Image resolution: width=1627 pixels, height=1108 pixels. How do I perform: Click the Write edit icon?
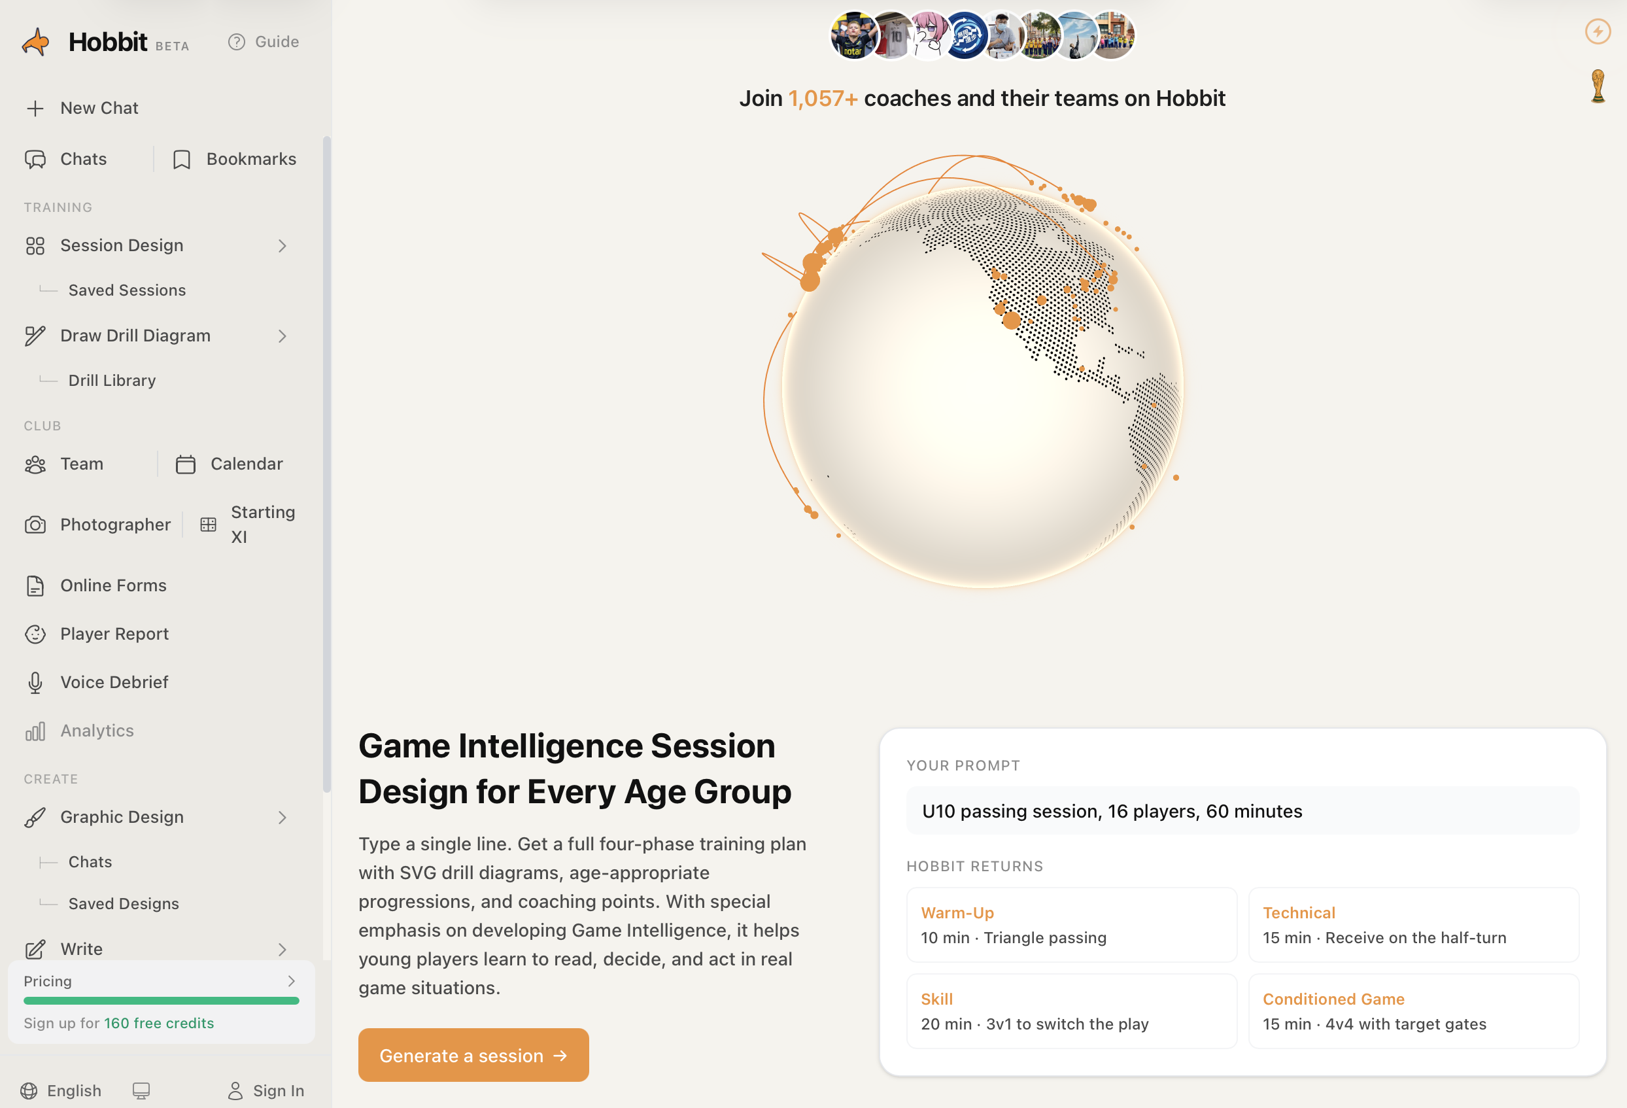coord(35,949)
